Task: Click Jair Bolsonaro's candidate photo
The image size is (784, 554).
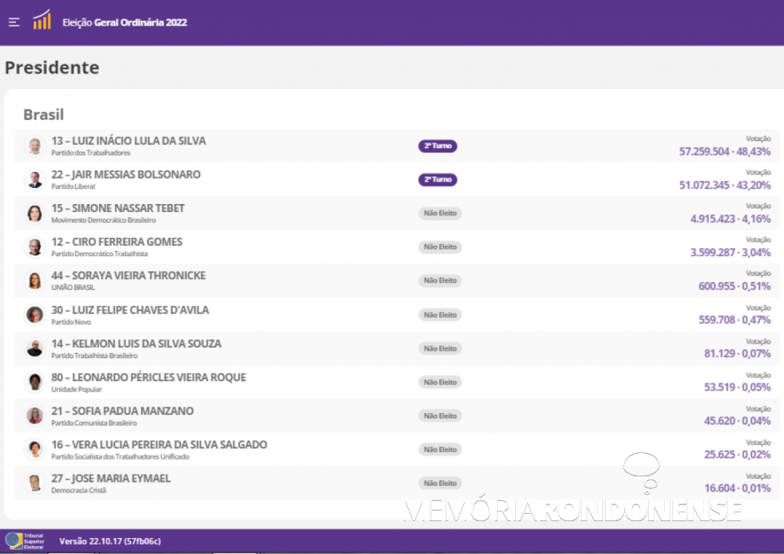Action: tap(34, 179)
